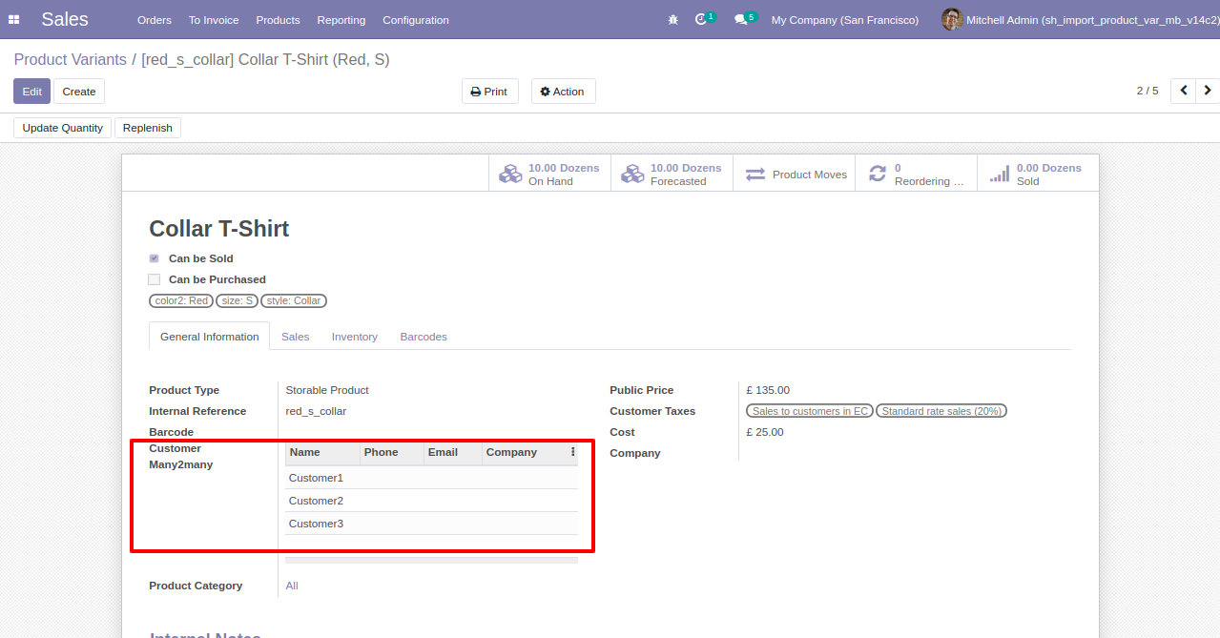Open the activities clock icon

click(x=701, y=19)
